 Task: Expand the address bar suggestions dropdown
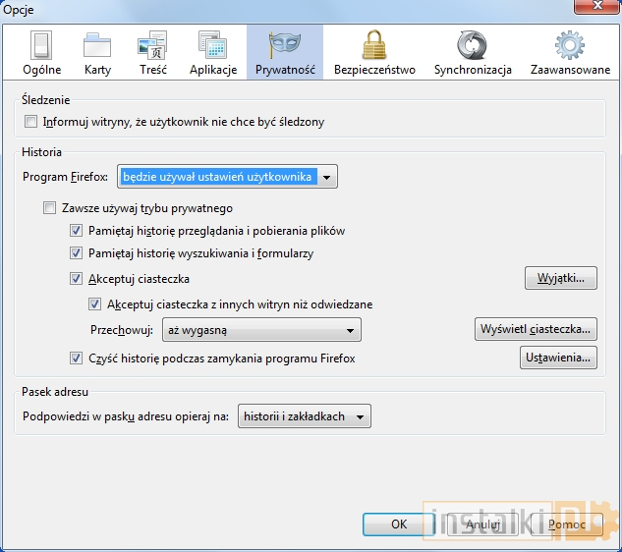coord(304,416)
